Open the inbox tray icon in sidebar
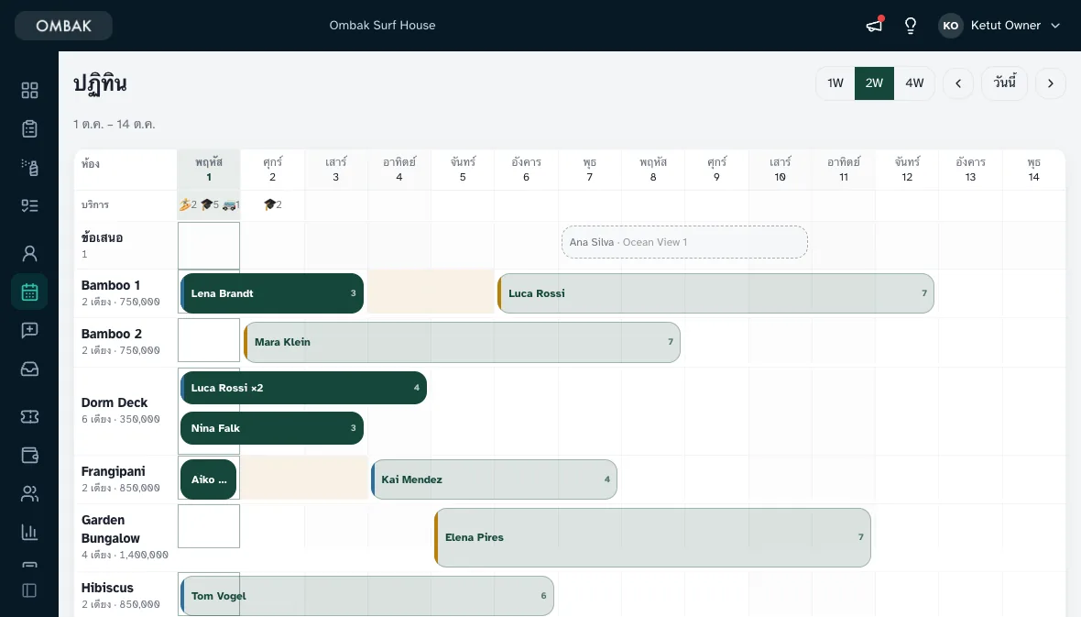The image size is (1081, 617). pyautogui.click(x=29, y=369)
